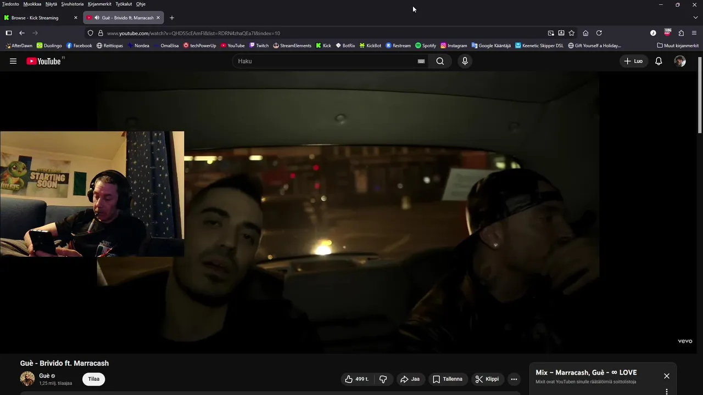Open KickBot bookmark
Screen dimensions: 703x395
[x=371, y=46]
